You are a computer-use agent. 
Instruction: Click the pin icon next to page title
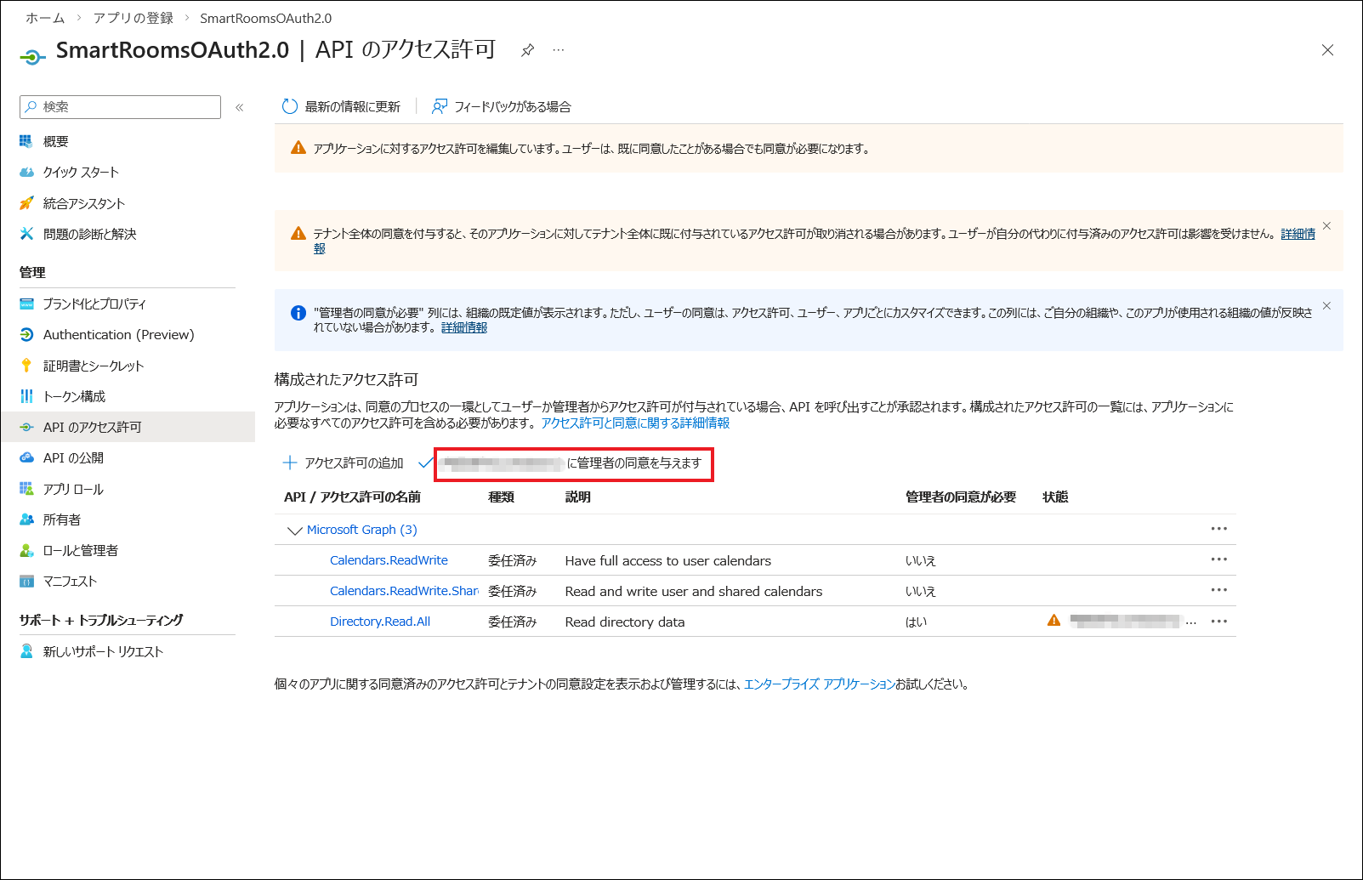coord(527,50)
